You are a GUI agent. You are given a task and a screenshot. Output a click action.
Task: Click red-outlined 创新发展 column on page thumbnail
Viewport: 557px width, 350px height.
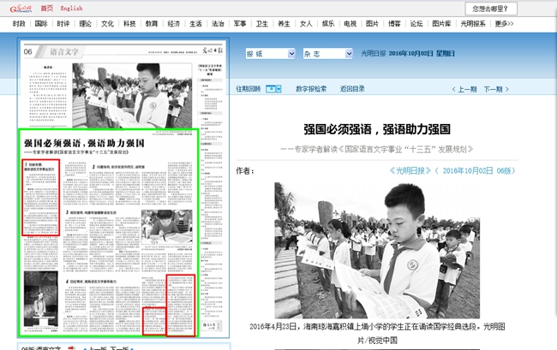[x=39, y=197]
